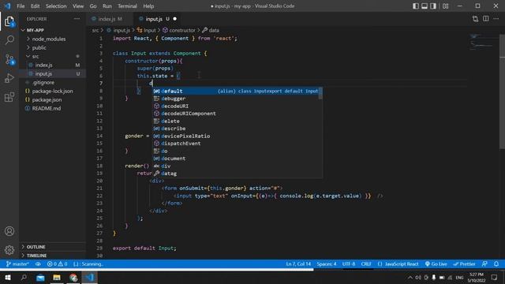Open Source Control view in activity bar
Image resolution: width=505 pixels, height=284 pixels.
(9, 59)
